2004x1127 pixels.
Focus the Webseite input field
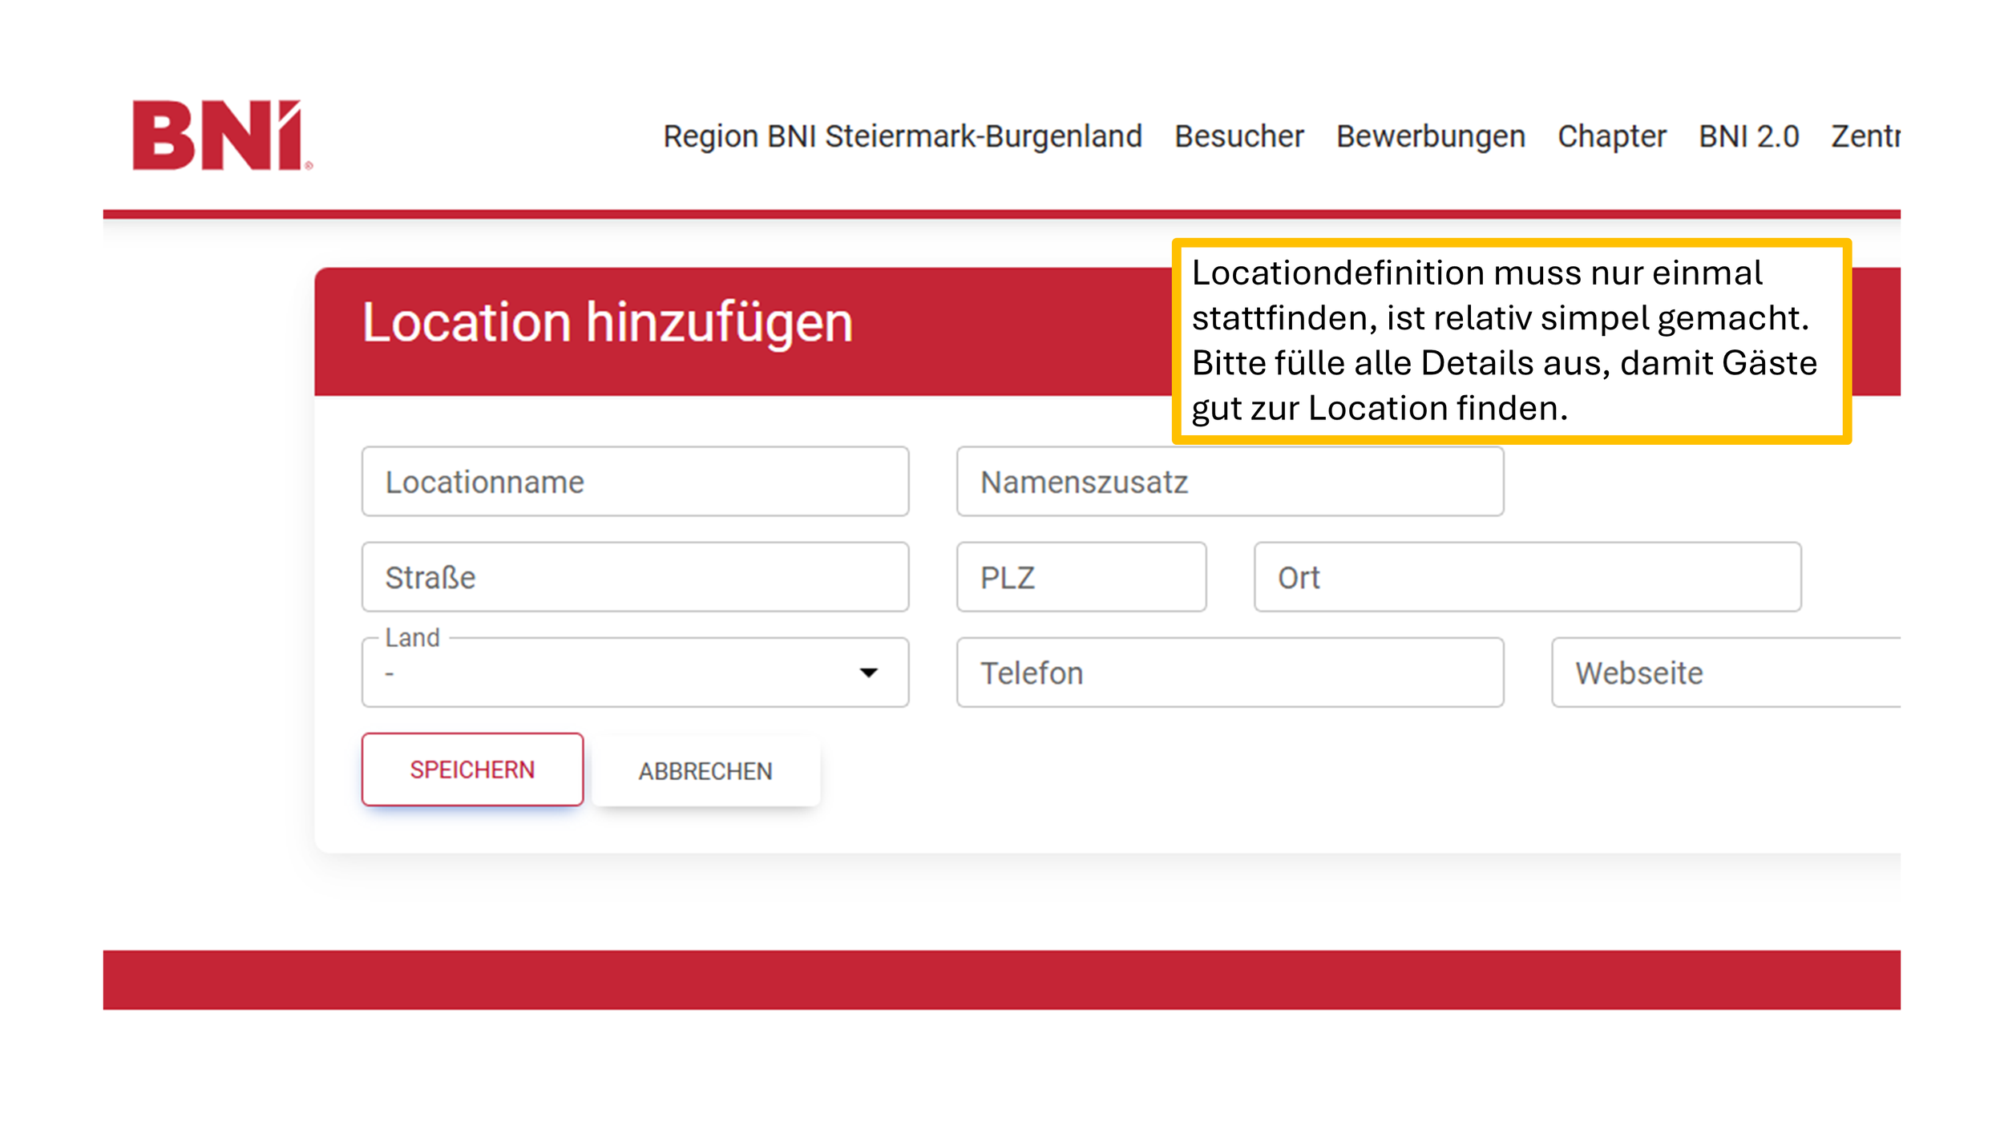(x=1723, y=673)
